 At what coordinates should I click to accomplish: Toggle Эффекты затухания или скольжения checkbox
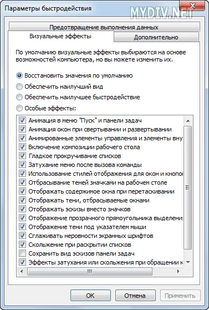click(x=22, y=262)
